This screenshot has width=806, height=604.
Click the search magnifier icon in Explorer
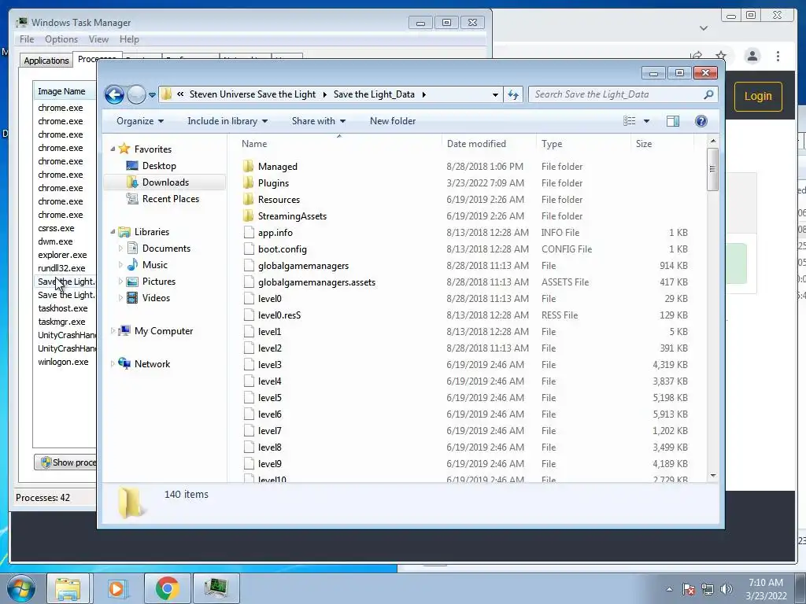click(x=708, y=94)
